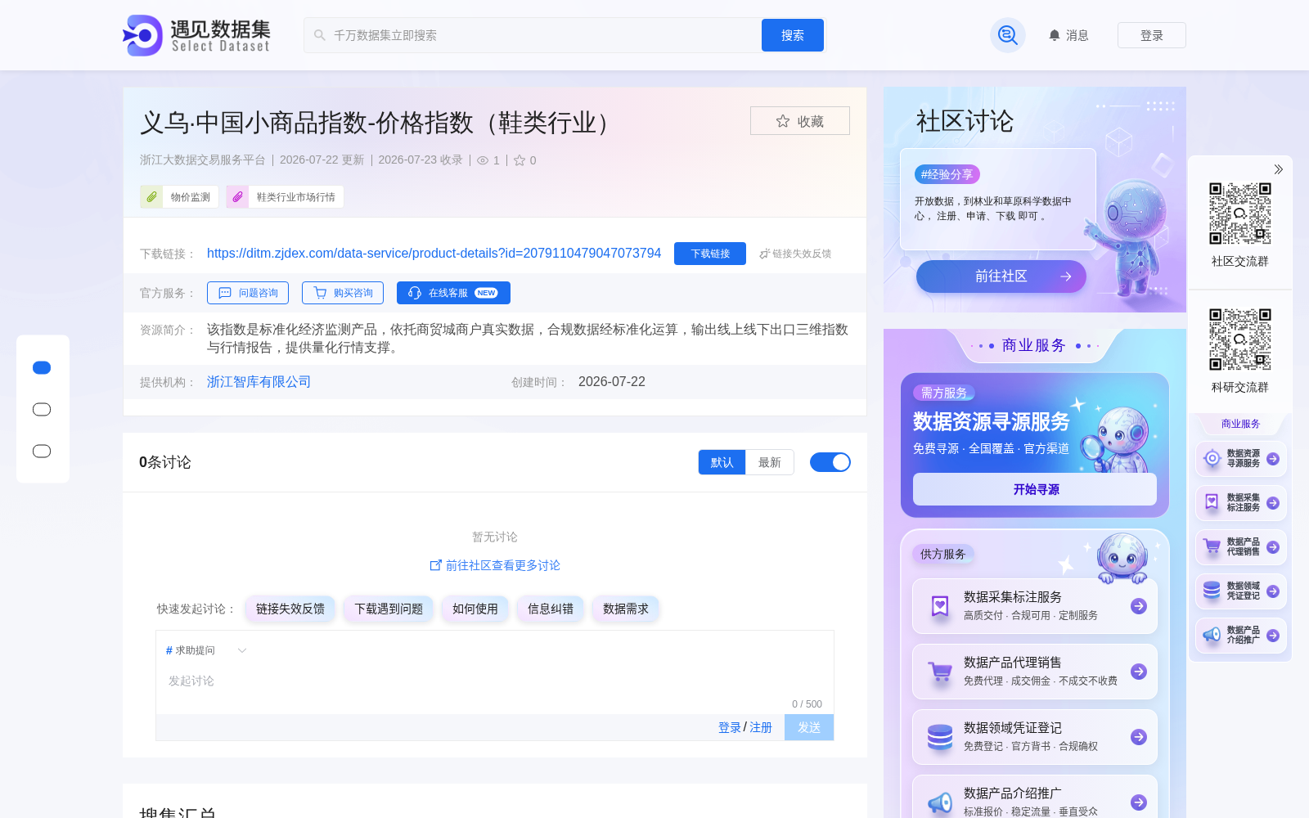Select the third page-section indicator

pos(42,451)
